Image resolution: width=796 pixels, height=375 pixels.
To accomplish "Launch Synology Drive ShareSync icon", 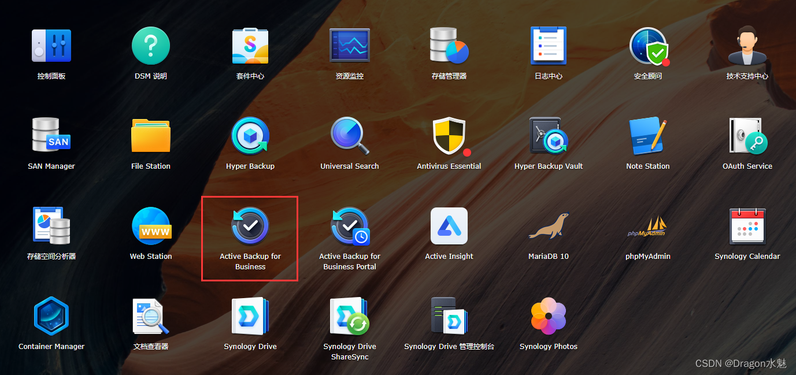I will pyautogui.click(x=350, y=316).
